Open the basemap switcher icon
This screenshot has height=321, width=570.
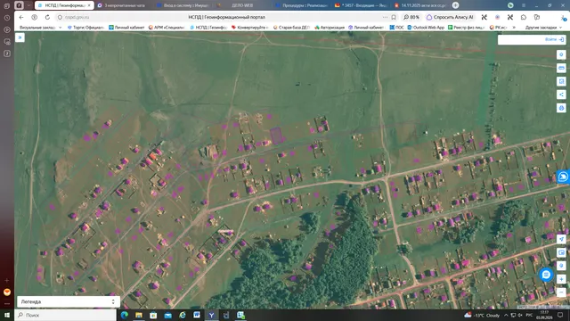(x=561, y=252)
